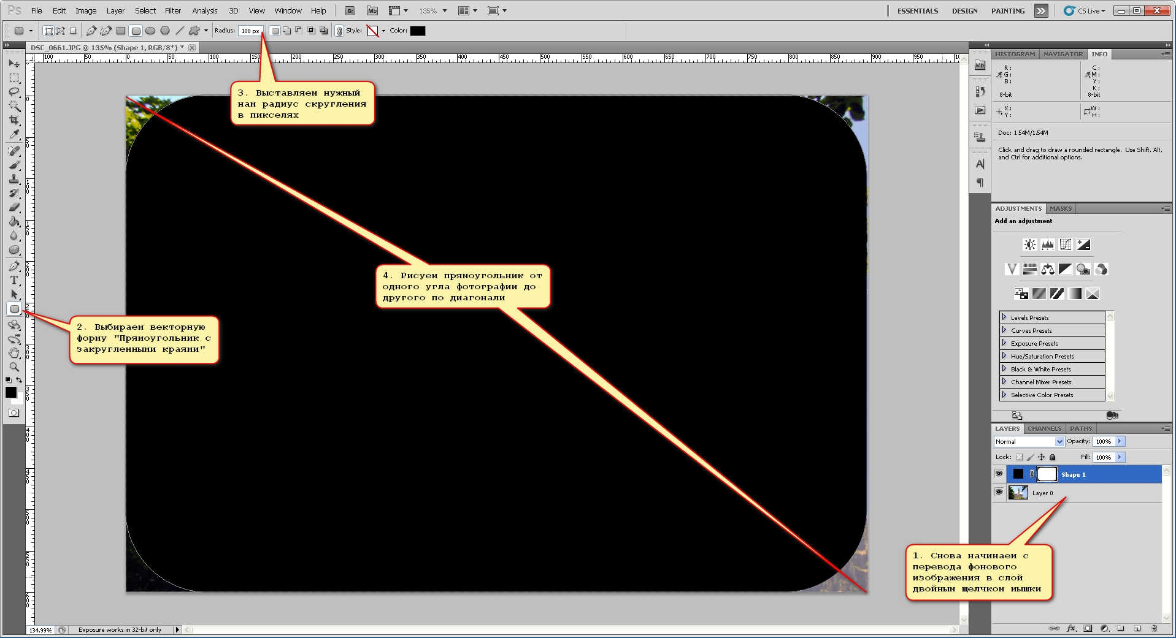Switch to the DESIGN workspace

pos(964,11)
